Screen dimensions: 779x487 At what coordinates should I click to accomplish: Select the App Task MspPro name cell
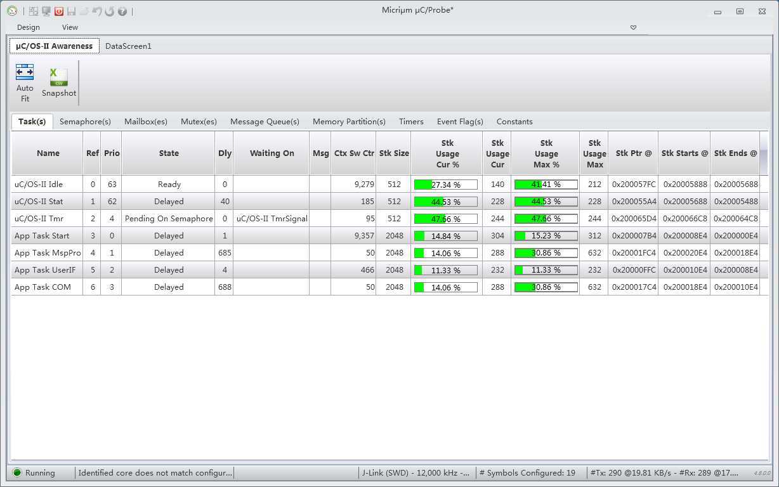click(48, 253)
